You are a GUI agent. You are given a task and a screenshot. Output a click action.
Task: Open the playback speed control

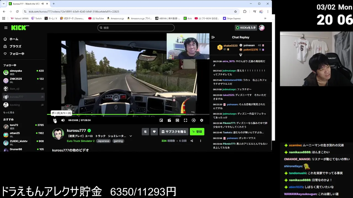[x=194, y=120]
